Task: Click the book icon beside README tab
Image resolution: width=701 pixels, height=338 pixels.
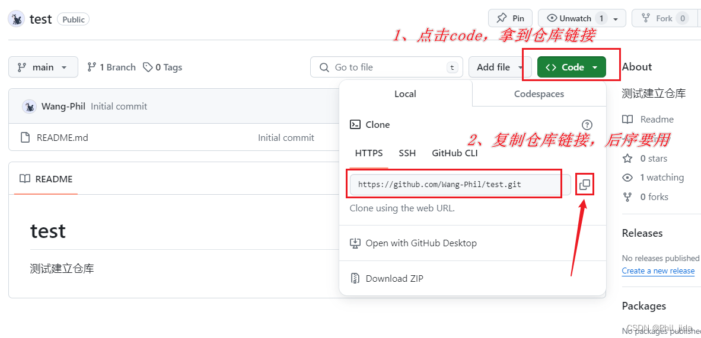Action: (x=24, y=179)
